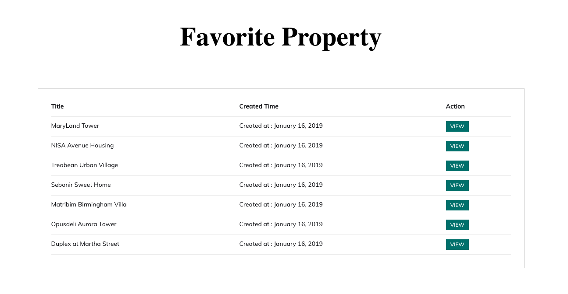Click the Opusdeli Aurora Tower title

click(x=84, y=224)
